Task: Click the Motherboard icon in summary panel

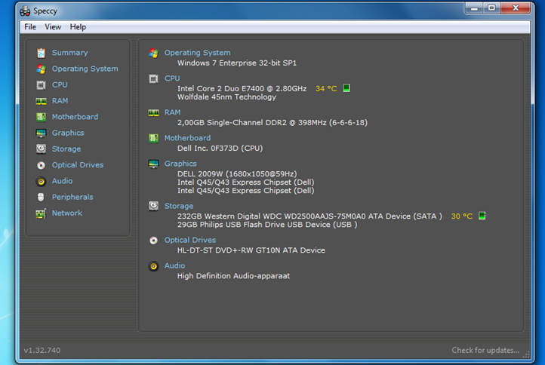Action: click(154, 138)
